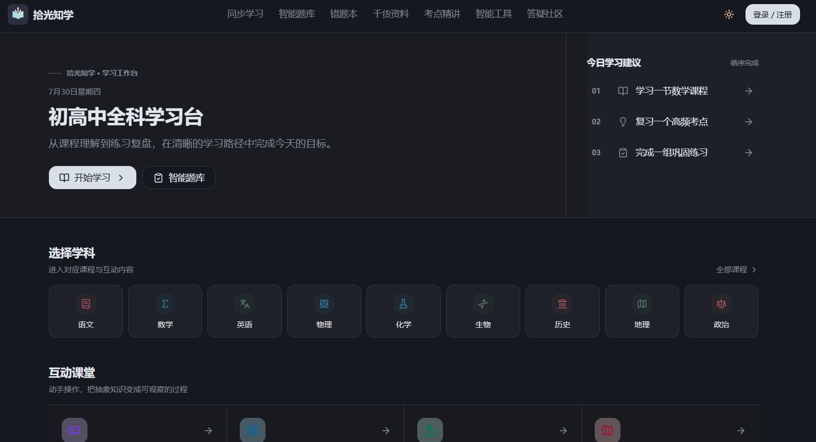
Task: Click the 循序完成 label
Action: (x=744, y=63)
